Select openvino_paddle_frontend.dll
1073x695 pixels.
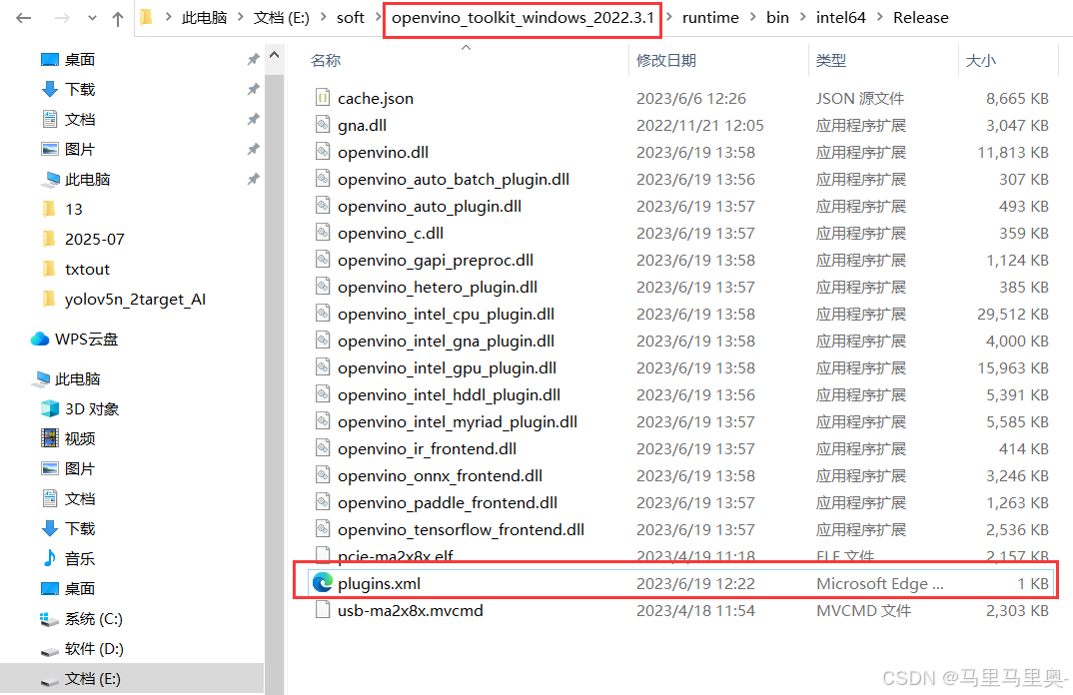click(x=448, y=503)
